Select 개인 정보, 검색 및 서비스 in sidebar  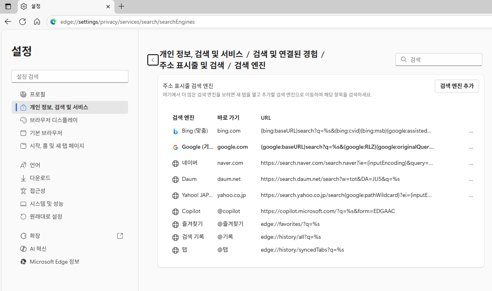[x=70, y=107]
